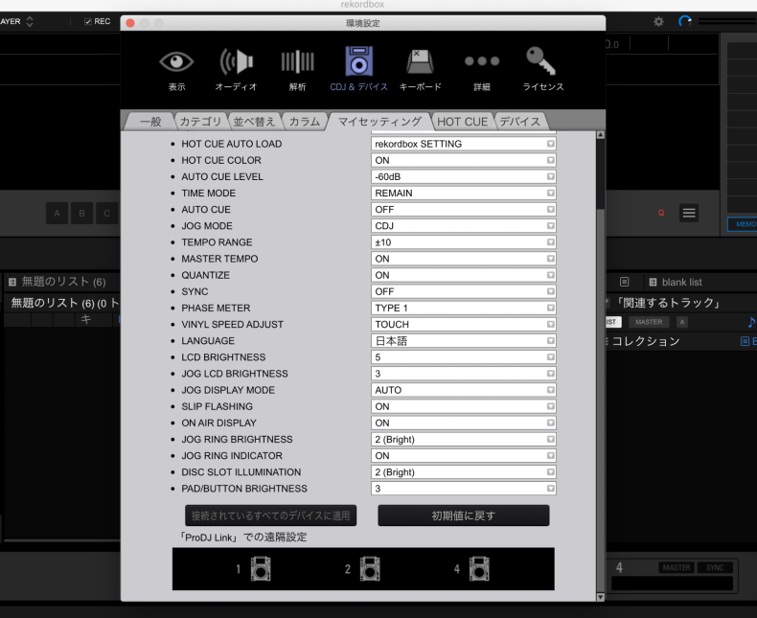Viewport: 757px width, 618px height.
Task: Click the blank list grid icon
Action: [653, 282]
